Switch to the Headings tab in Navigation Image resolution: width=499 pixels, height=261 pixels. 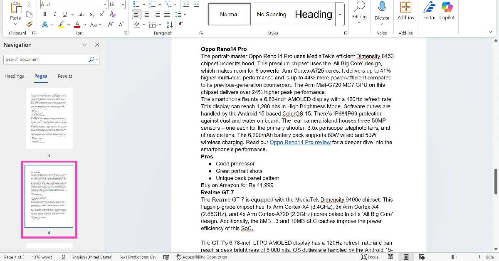14,76
